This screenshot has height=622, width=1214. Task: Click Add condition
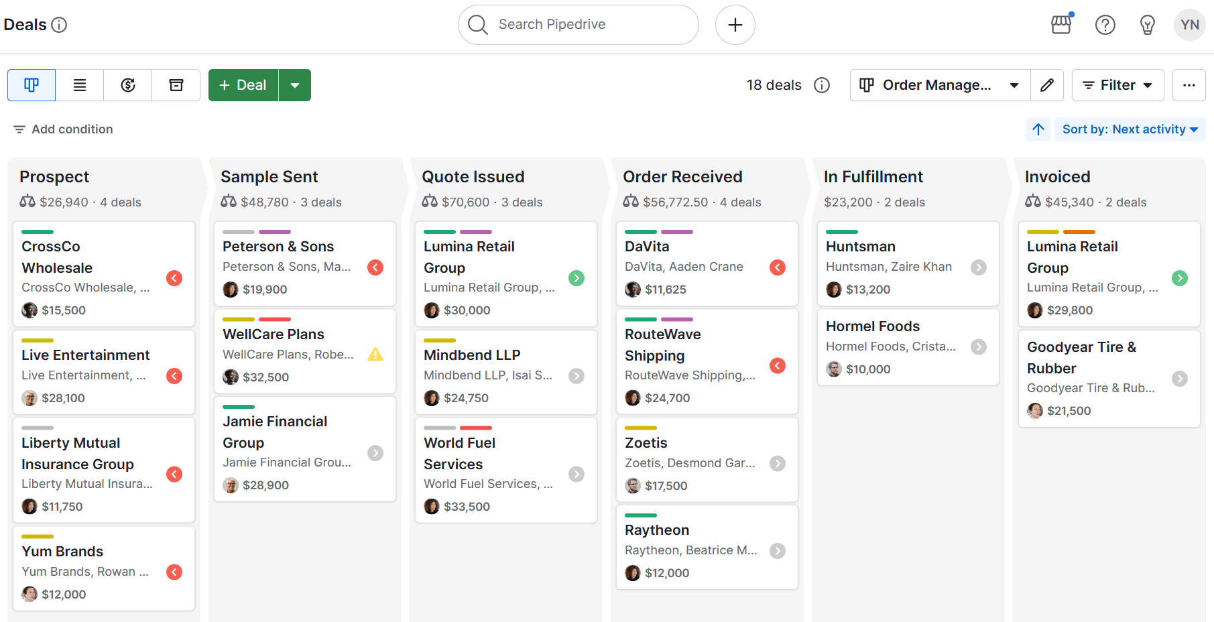point(63,129)
